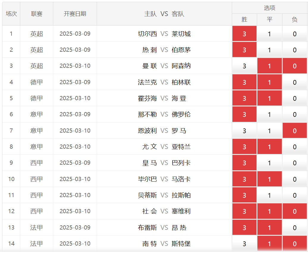The image size is (308, 253).
Task: Click the 主队 VS 客队 column header
Action: point(164,14)
